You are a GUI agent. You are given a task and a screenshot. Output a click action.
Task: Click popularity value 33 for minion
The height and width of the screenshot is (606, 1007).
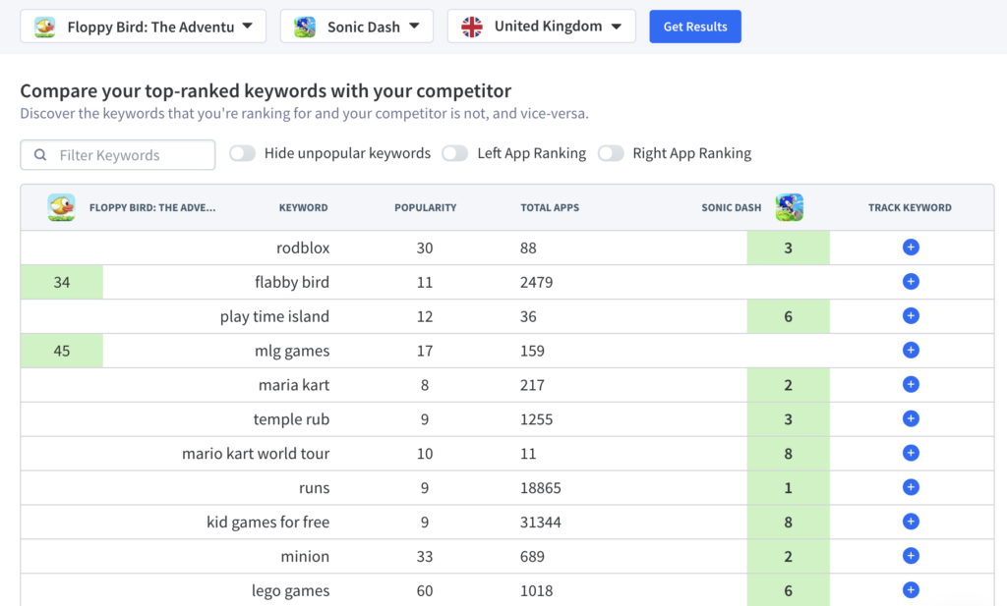[x=425, y=557]
